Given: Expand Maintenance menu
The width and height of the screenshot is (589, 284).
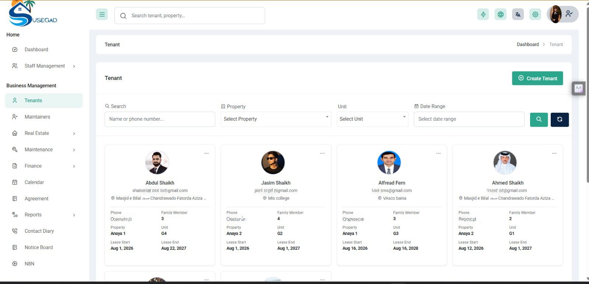Looking at the screenshot, I should (44, 150).
